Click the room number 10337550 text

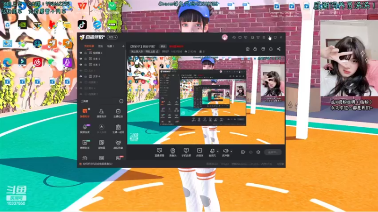[176, 51]
